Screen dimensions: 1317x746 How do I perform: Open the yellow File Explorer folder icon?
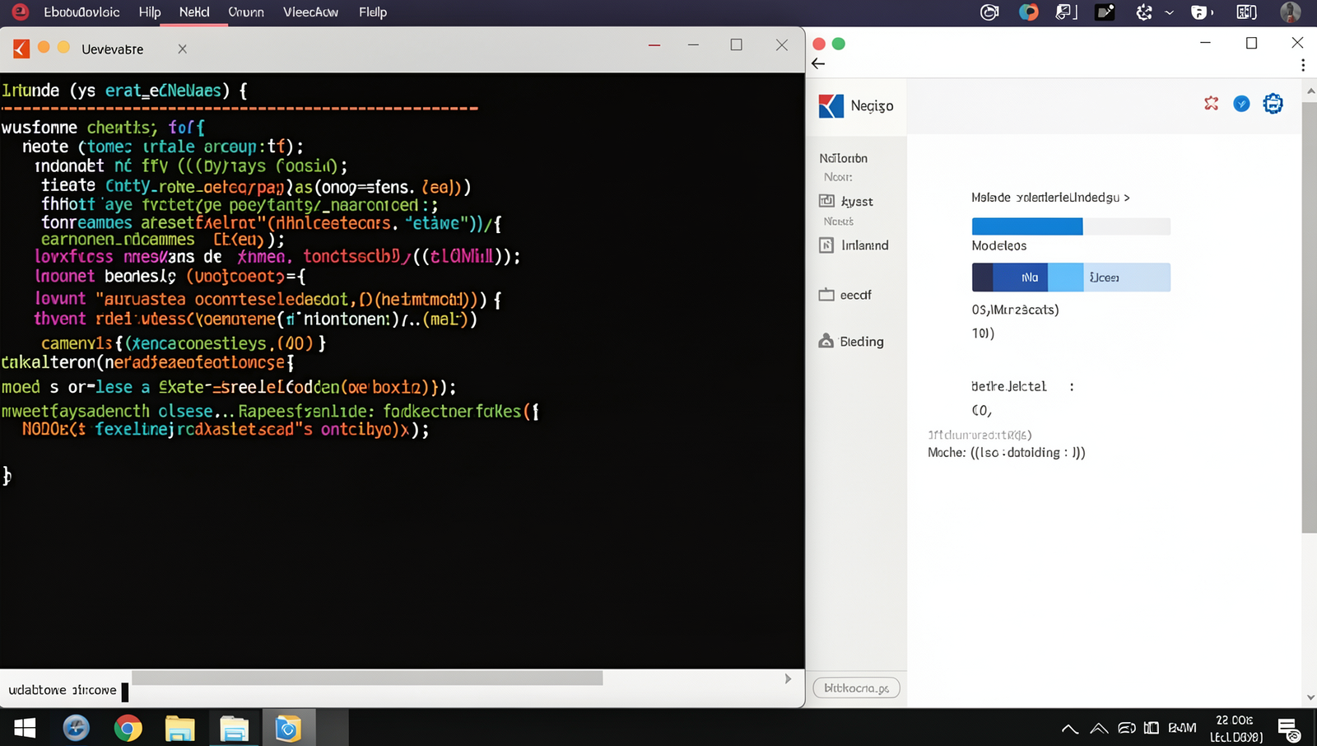[x=179, y=729]
